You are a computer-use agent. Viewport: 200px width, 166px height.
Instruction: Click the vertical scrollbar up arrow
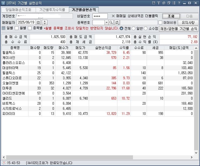[196, 48]
